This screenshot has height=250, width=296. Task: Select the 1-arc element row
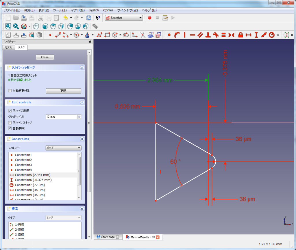(45, 225)
